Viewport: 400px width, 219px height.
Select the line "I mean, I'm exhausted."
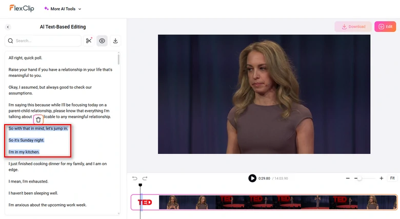tap(28, 182)
